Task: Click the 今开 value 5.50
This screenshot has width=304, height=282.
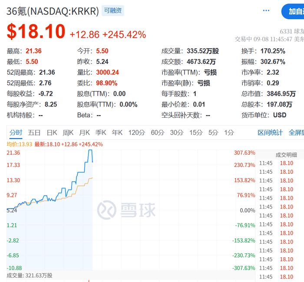Action: pos(102,51)
